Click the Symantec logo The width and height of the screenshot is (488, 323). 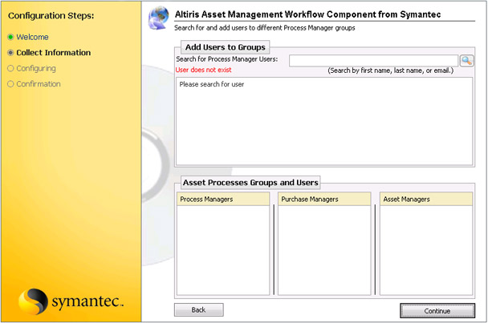tap(71, 301)
